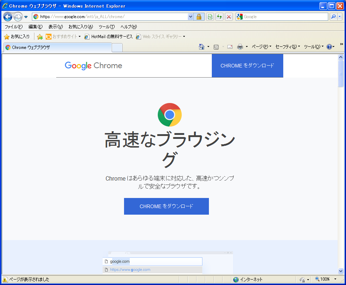Open the 表示(V) menu

pyautogui.click(x=55, y=27)
